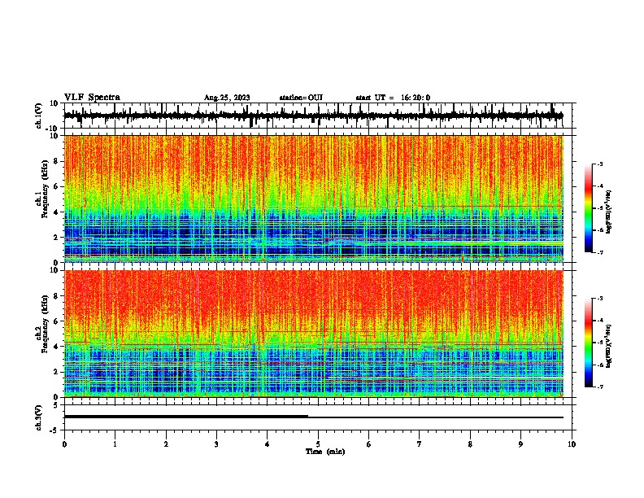The width and height of the screenshot is (644, 498).
Task: Click the ch.1(V) waveform axis label
Action: (x=39, y=116)
